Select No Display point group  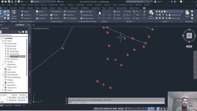coord(18,56)
